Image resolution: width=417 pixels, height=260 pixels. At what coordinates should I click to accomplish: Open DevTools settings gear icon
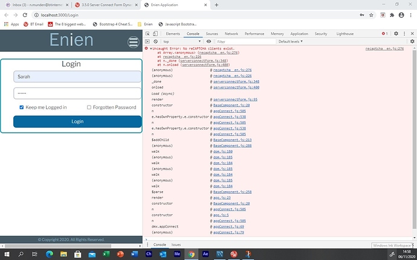(396, 34)
